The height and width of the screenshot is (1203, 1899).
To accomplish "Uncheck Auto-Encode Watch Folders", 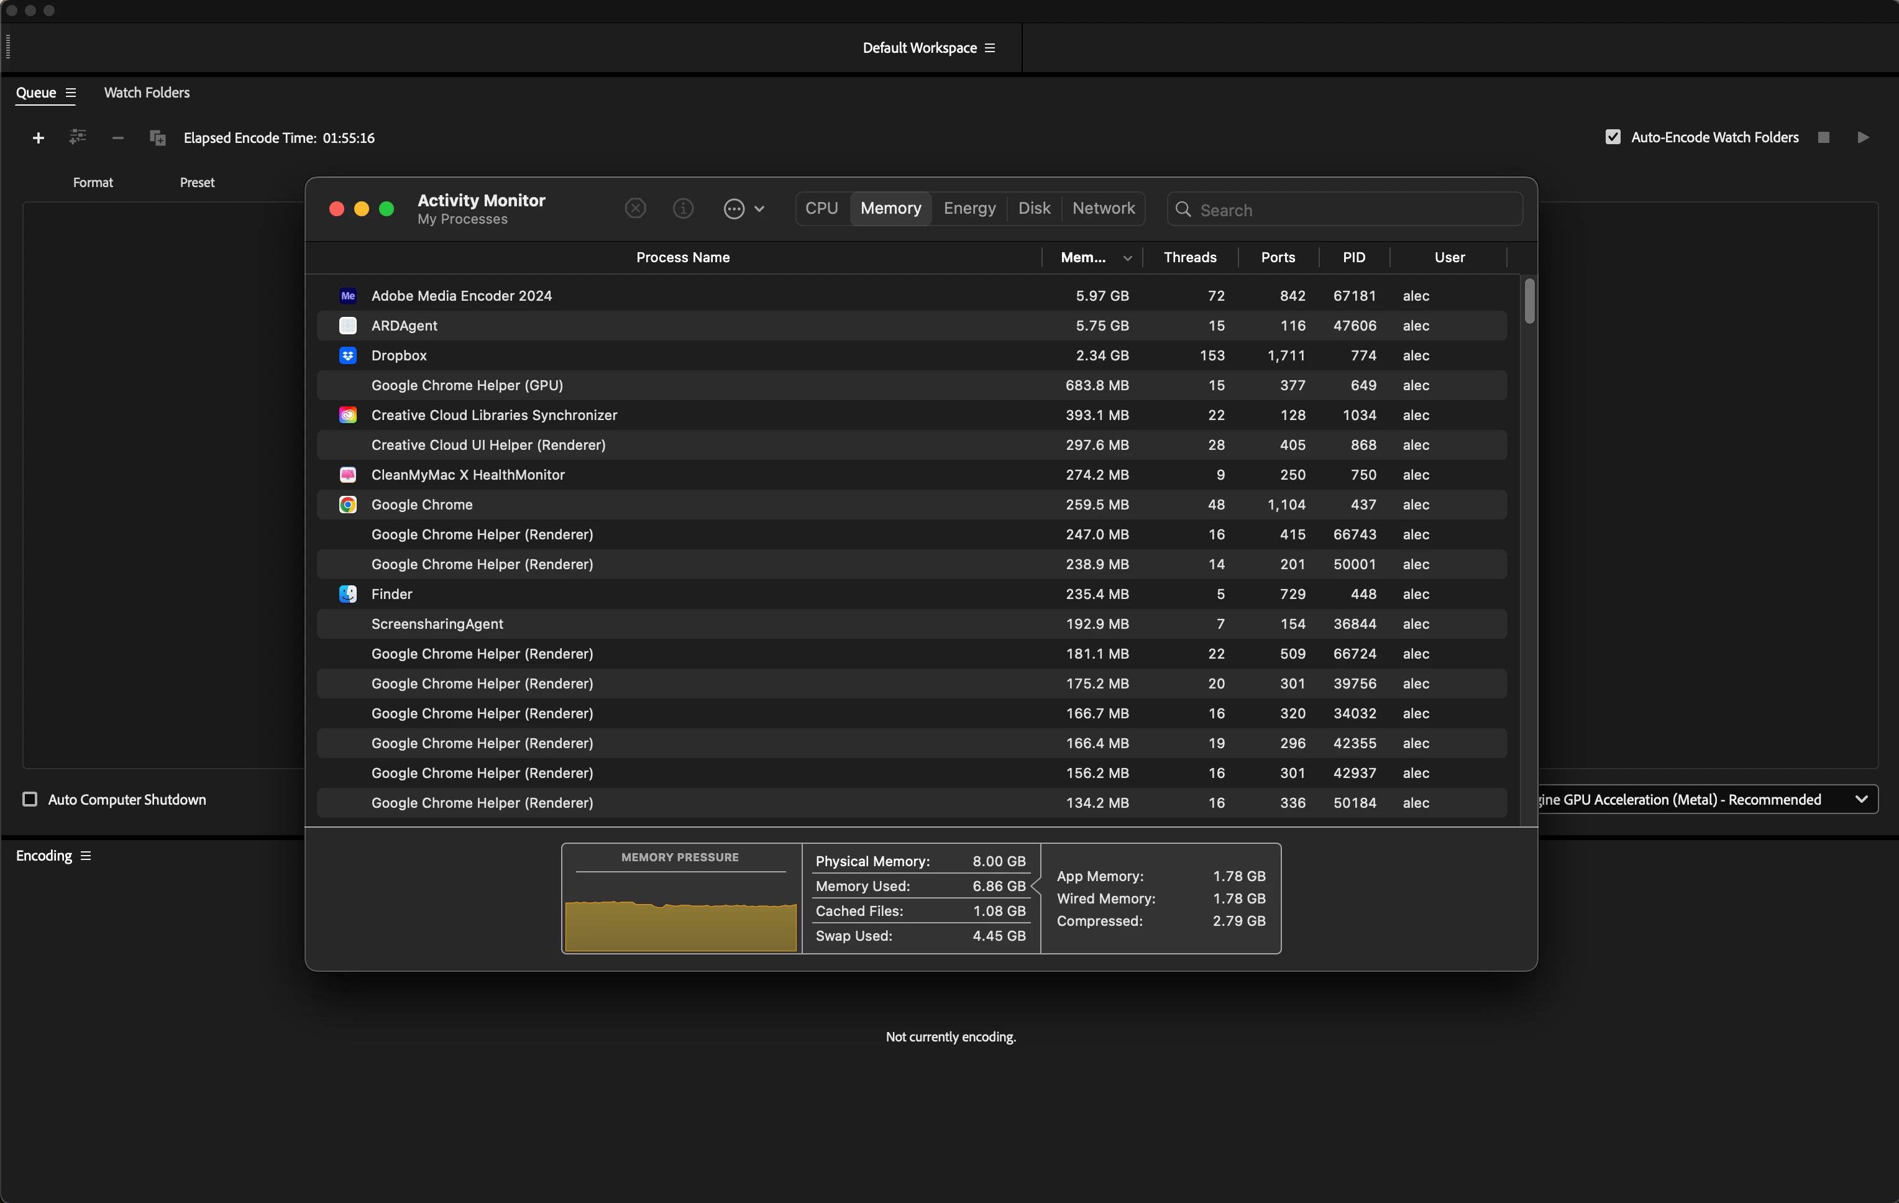I will [1613, 137].
